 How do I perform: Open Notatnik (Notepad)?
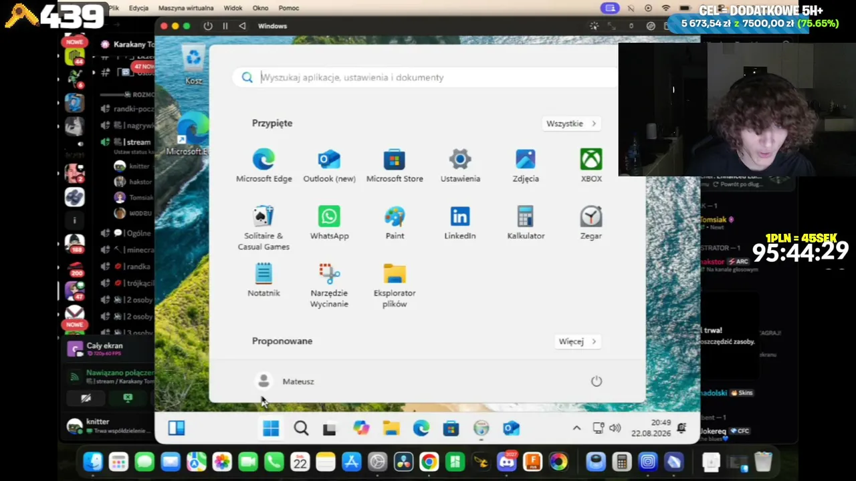click(263, 280)
